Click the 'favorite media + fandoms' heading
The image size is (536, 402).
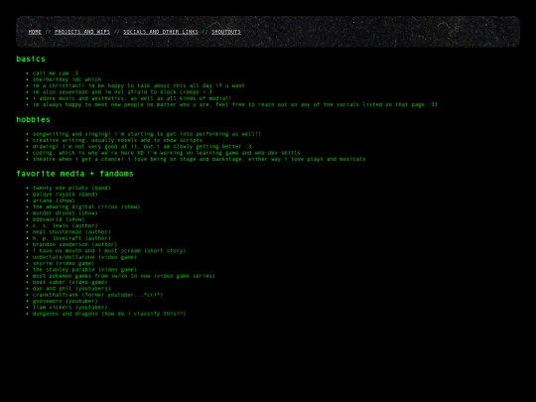click(74, 174)
